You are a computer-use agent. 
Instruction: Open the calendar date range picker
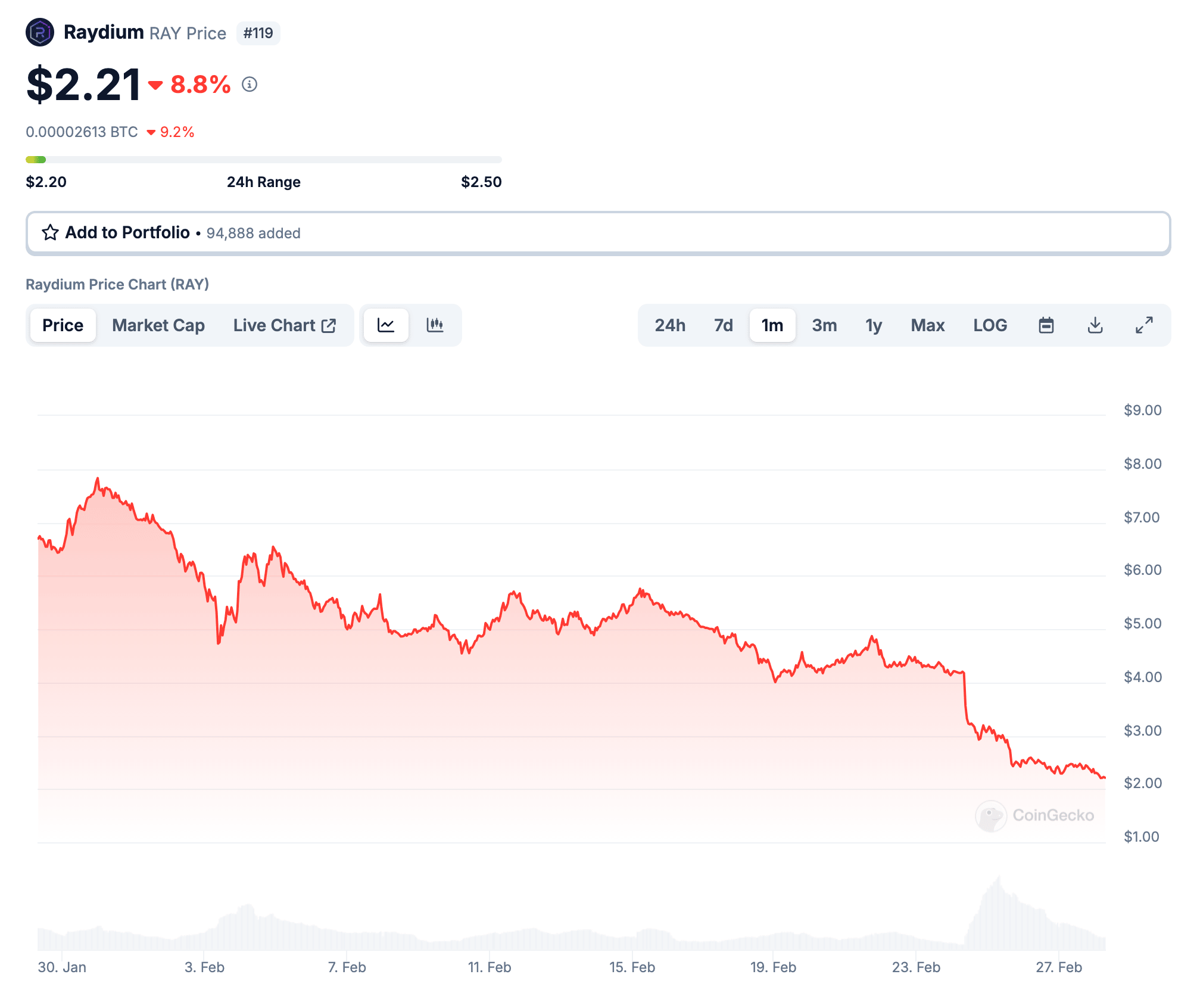[1046, 325]
